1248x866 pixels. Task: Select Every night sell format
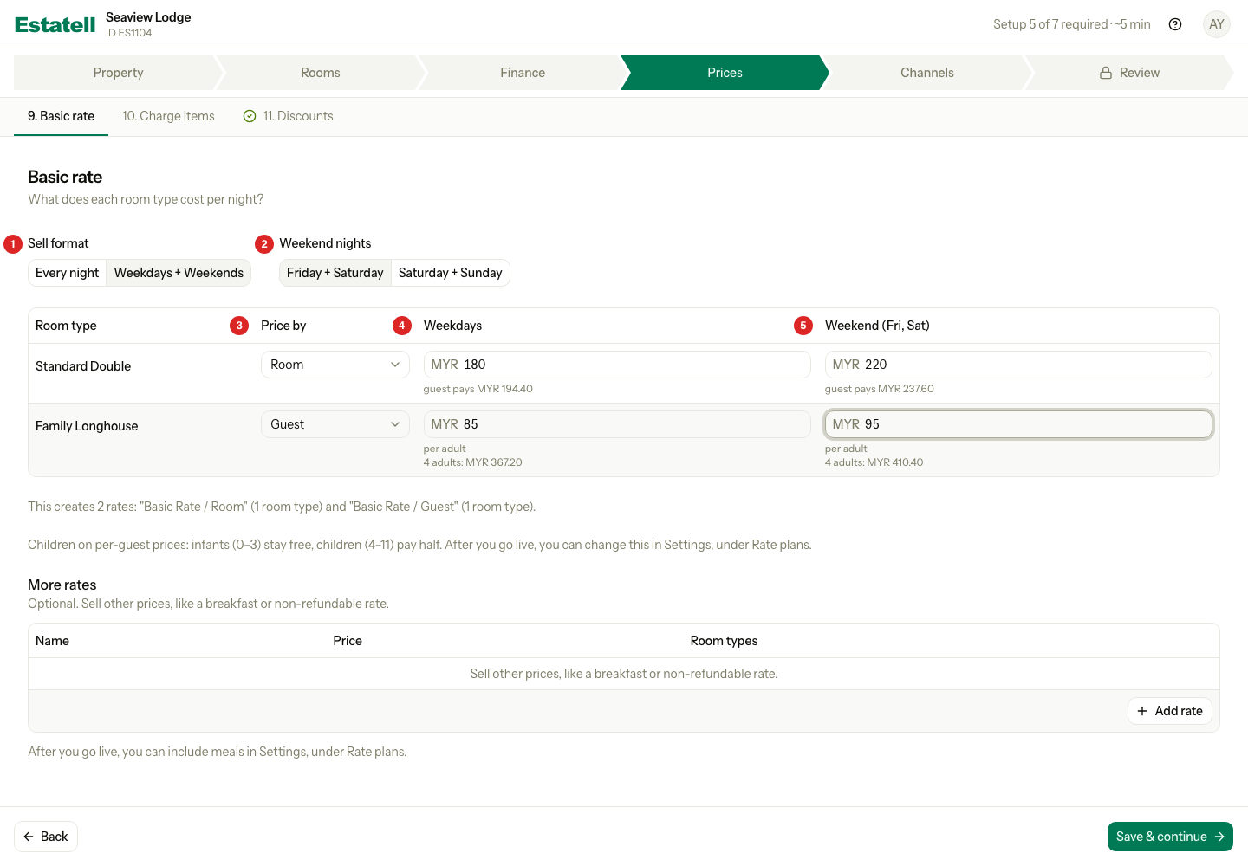[x=68, y=273]
